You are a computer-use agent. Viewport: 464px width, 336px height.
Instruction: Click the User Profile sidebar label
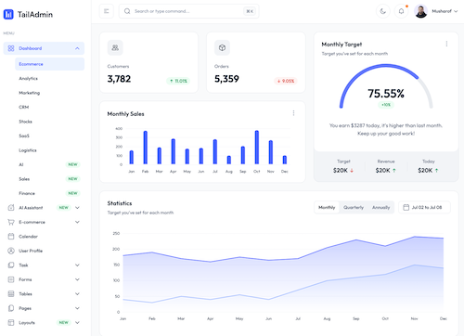pos(31,251)
